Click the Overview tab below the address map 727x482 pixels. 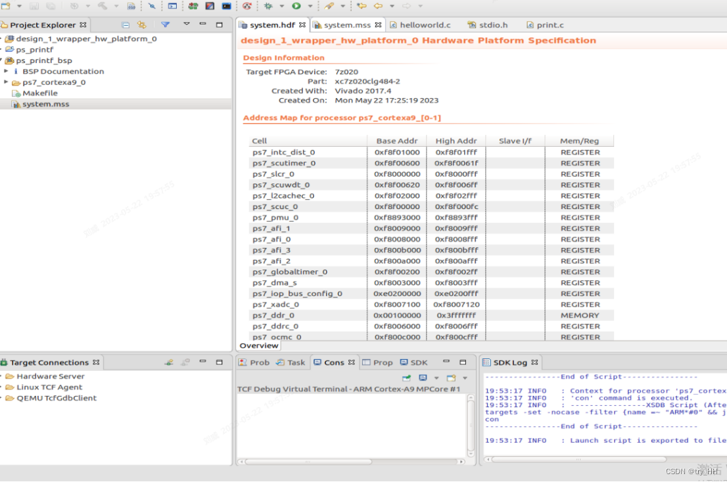259,346
